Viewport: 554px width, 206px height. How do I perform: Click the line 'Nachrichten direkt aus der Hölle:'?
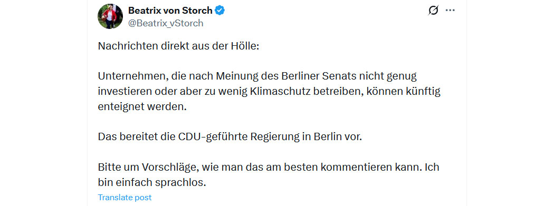pyautogui.click(x=178, y=46)
